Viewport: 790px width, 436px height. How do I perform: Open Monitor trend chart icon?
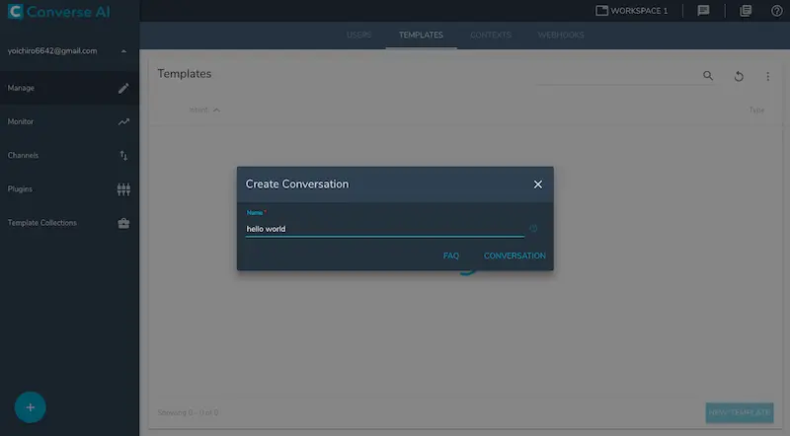coord(123,122)
